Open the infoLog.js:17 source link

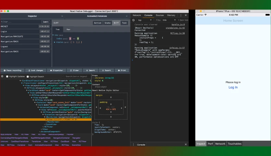pyautogui.click(x=177, y=48)
